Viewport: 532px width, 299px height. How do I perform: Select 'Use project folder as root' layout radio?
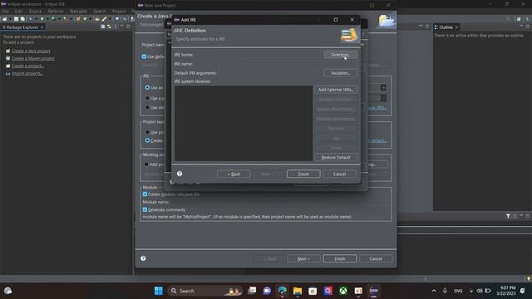(147, 132)
